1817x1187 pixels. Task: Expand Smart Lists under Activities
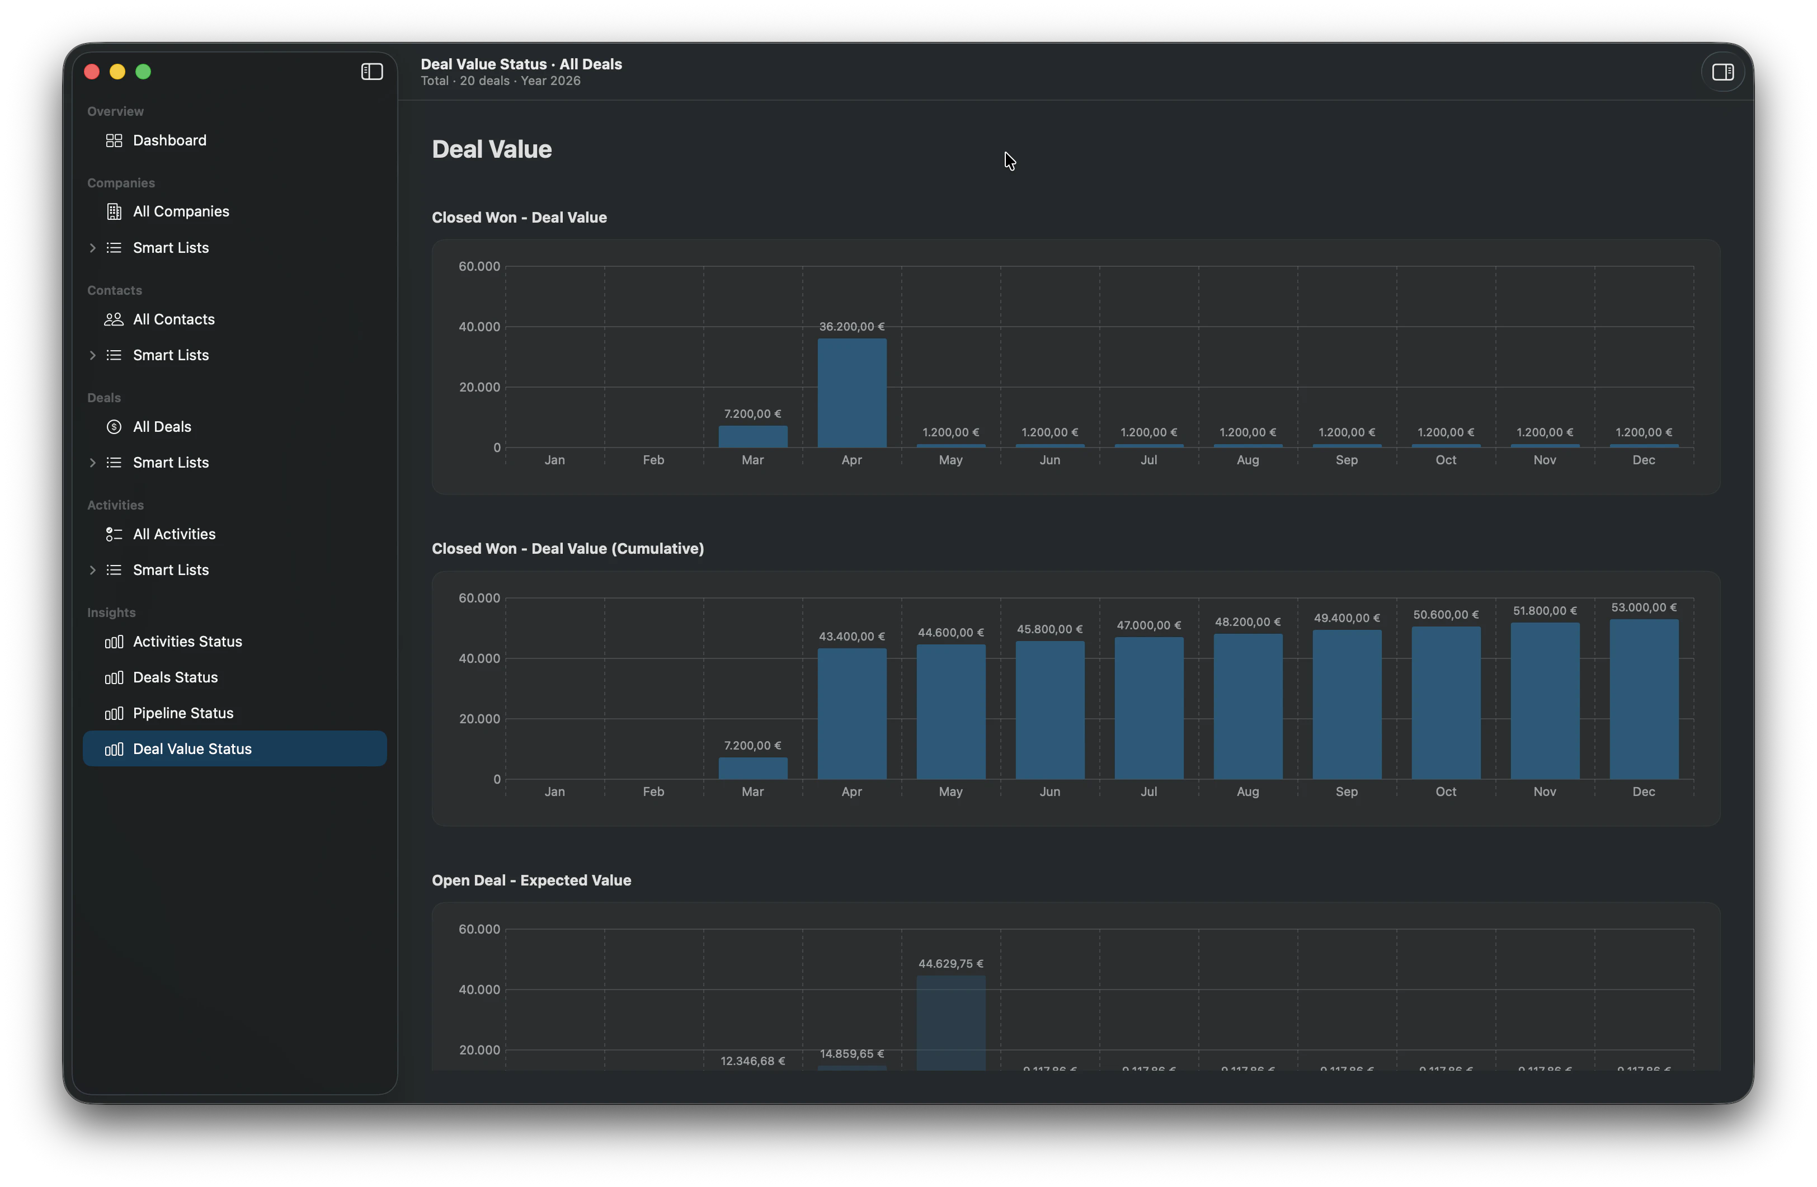pos(92,570)
